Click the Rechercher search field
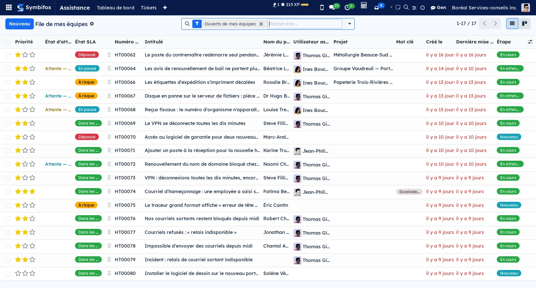This screenshot has width=536, height=288. click(305, 24)
